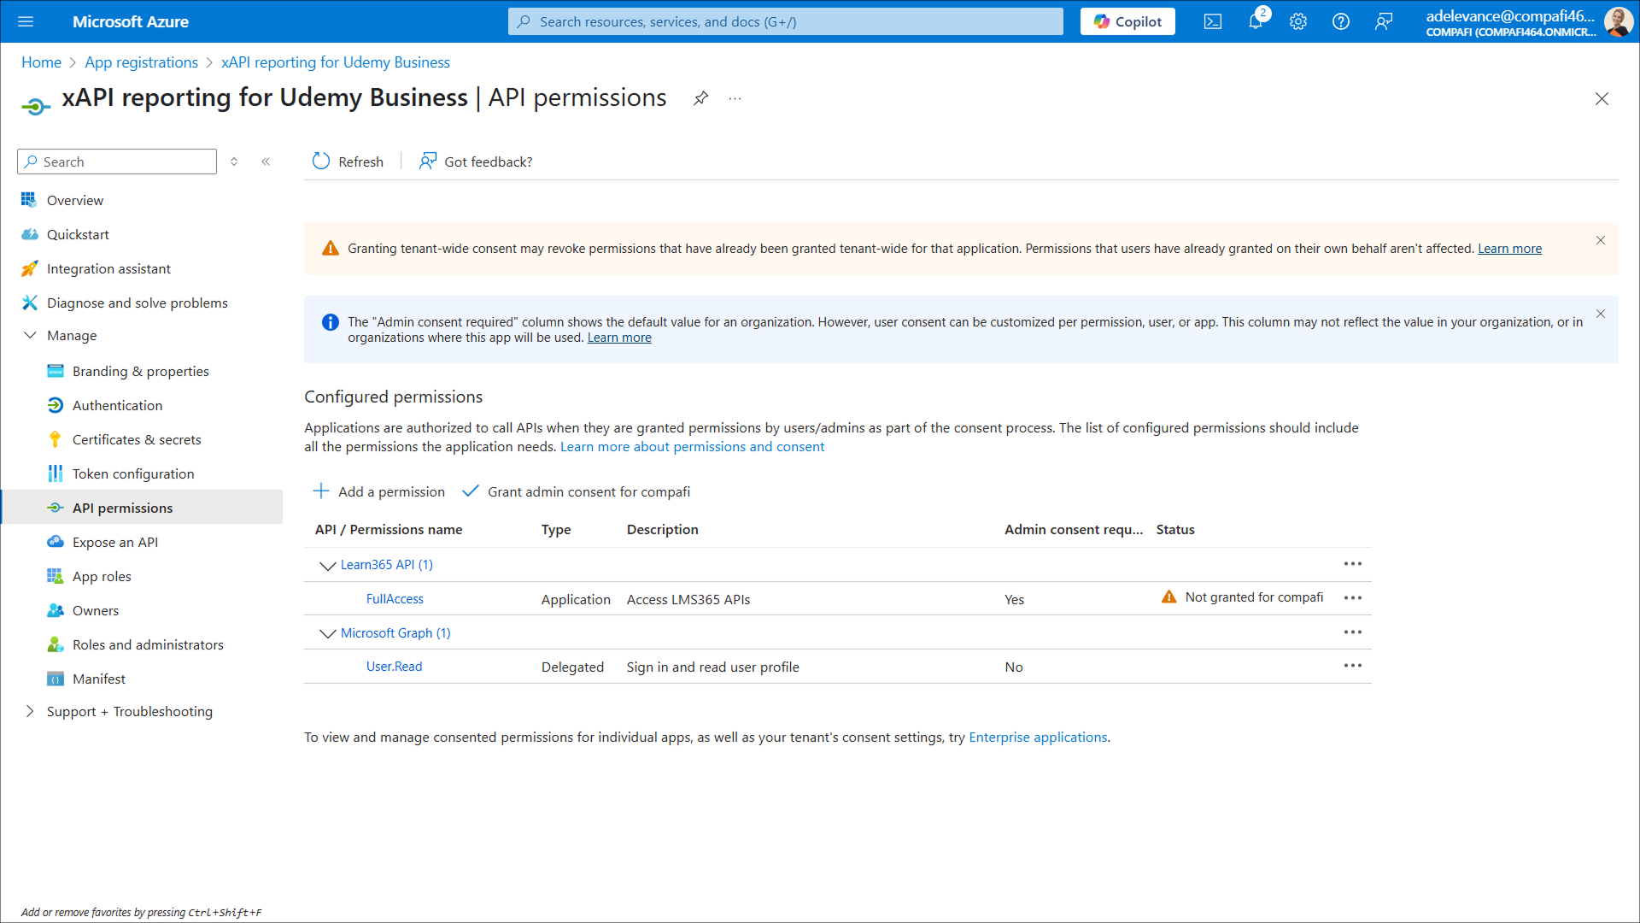This screenshot has width=1640, height=923.
Task: Open portal settings gear
Action: [x=1298, y=21]
